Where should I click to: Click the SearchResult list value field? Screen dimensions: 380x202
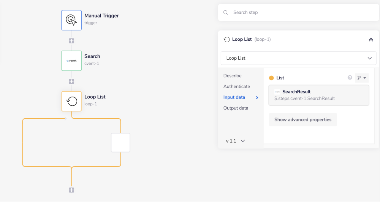(x=318, y=95)
